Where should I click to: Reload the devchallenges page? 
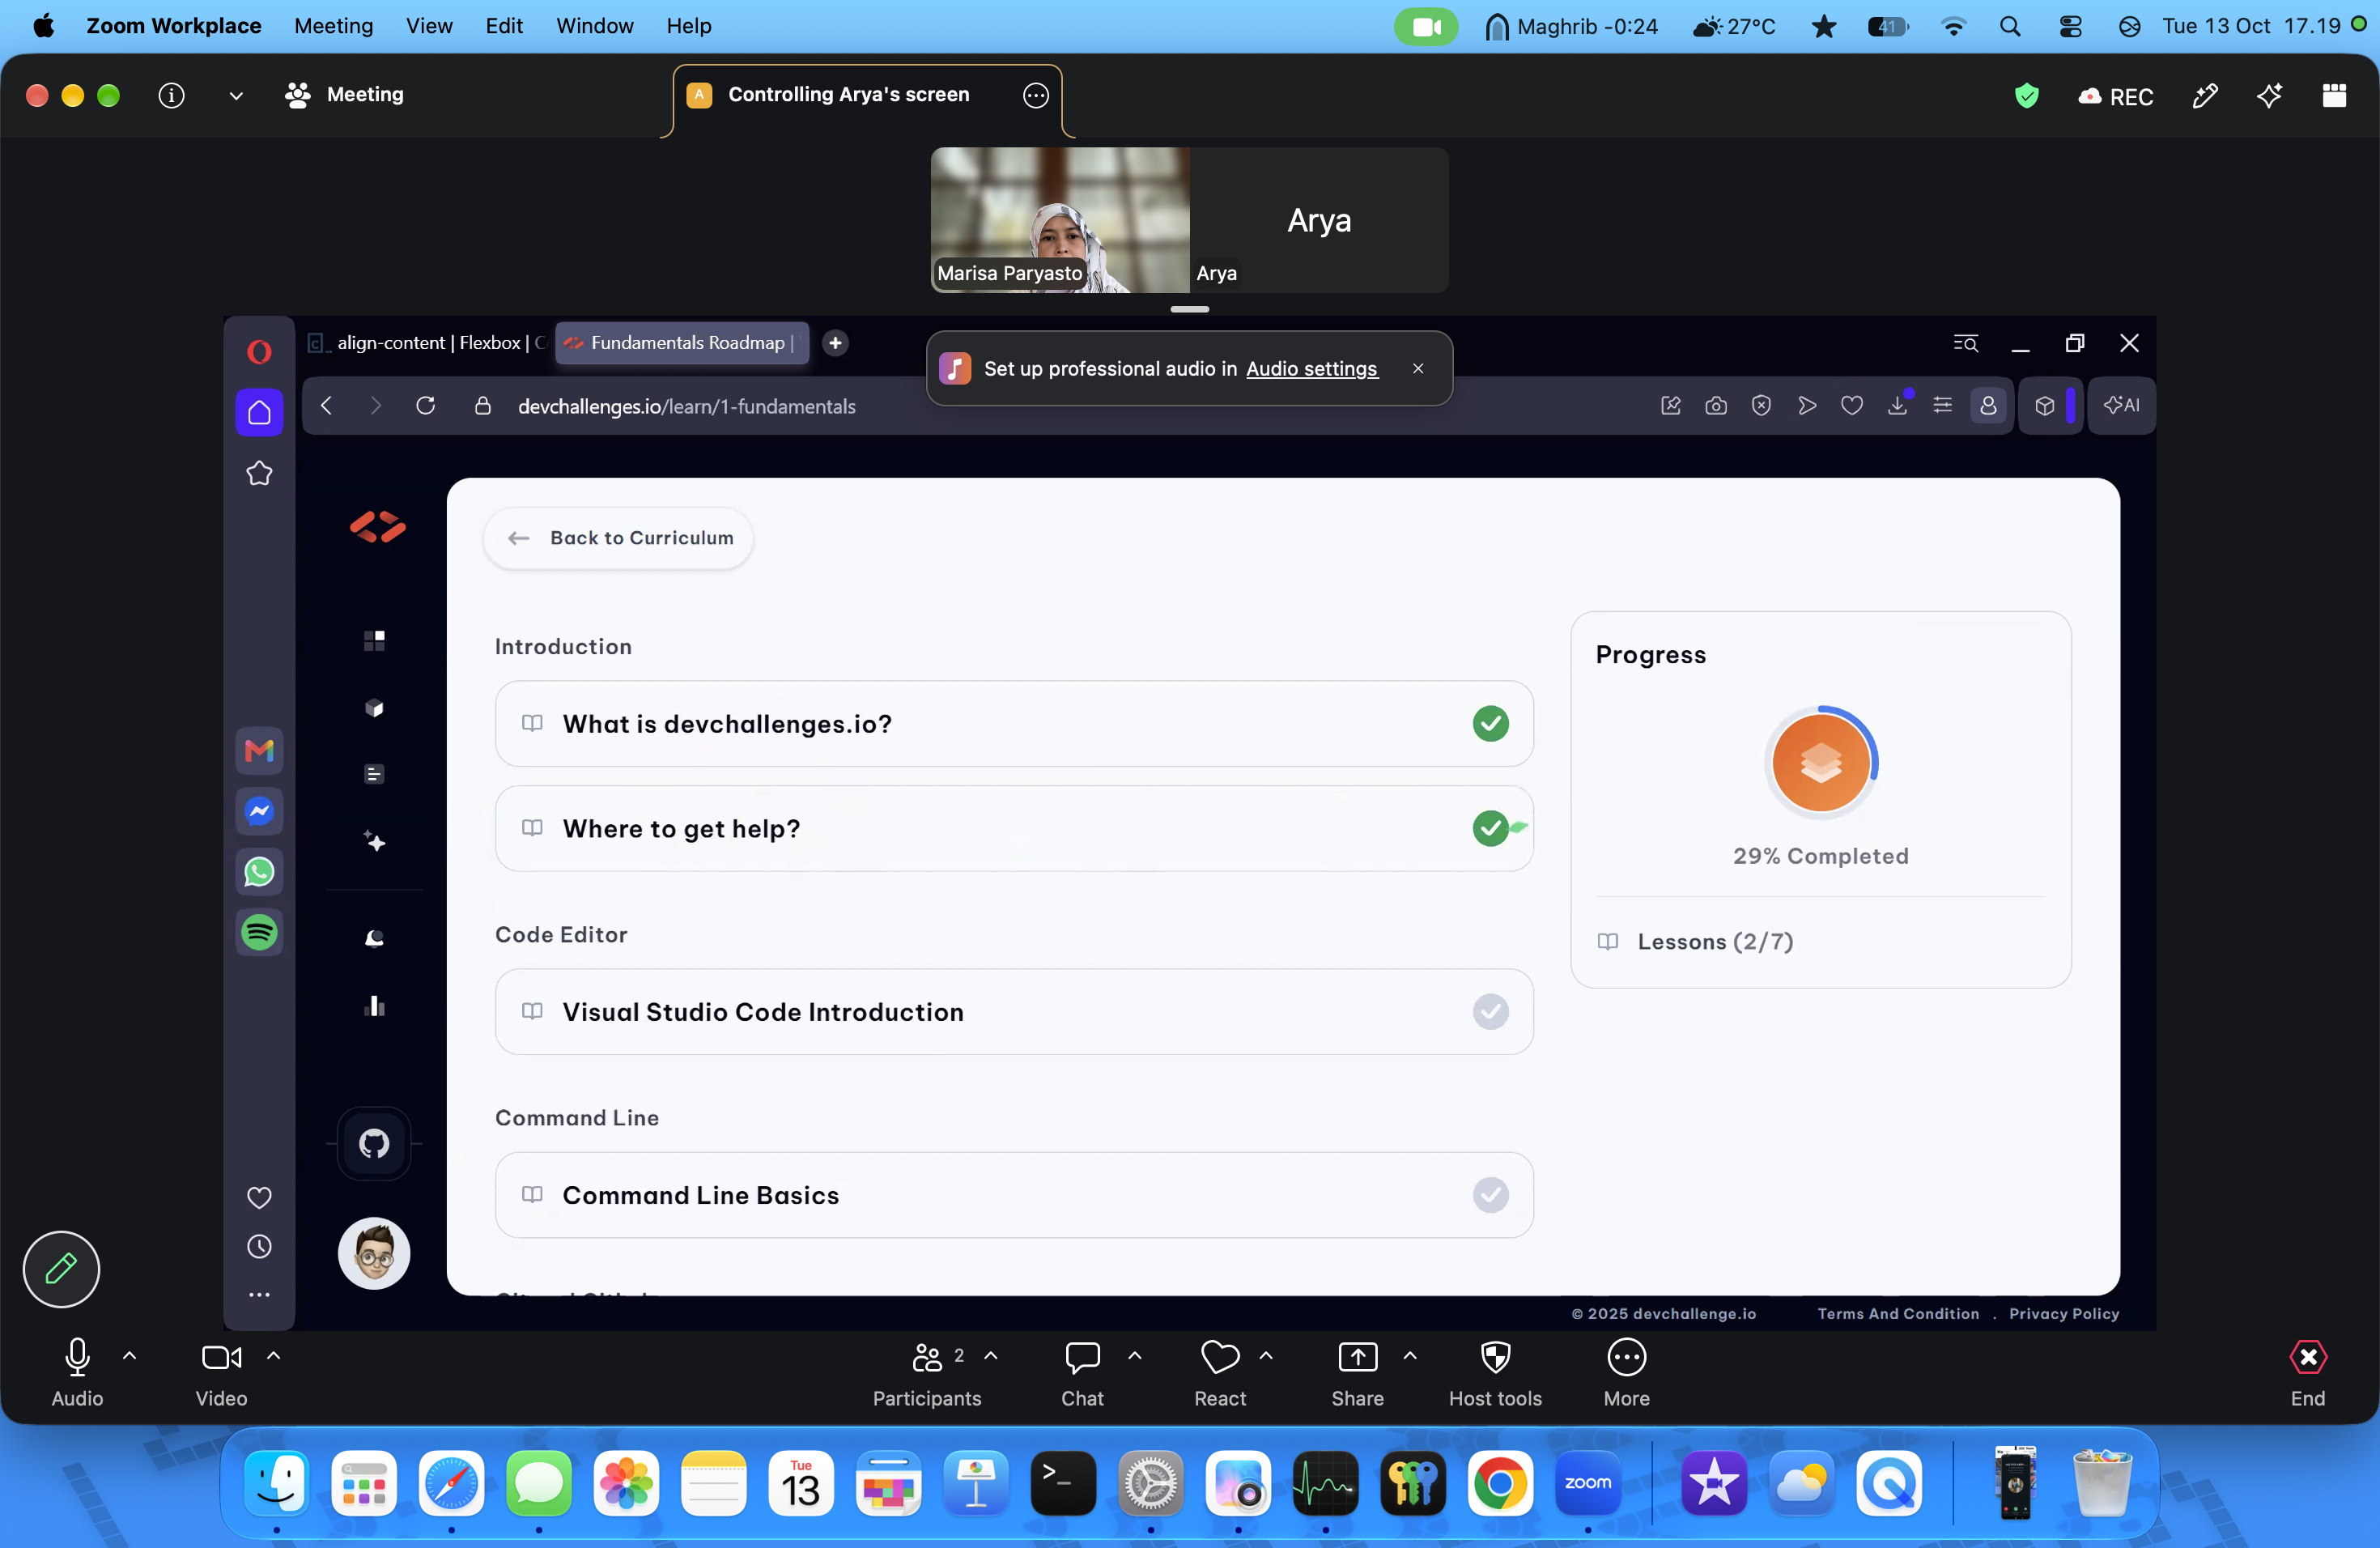(x=425, y=405)
